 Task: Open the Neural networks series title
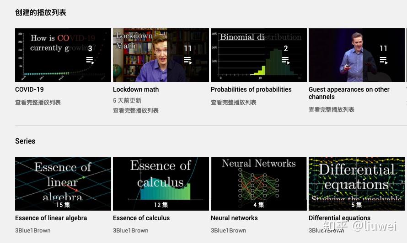234,218
